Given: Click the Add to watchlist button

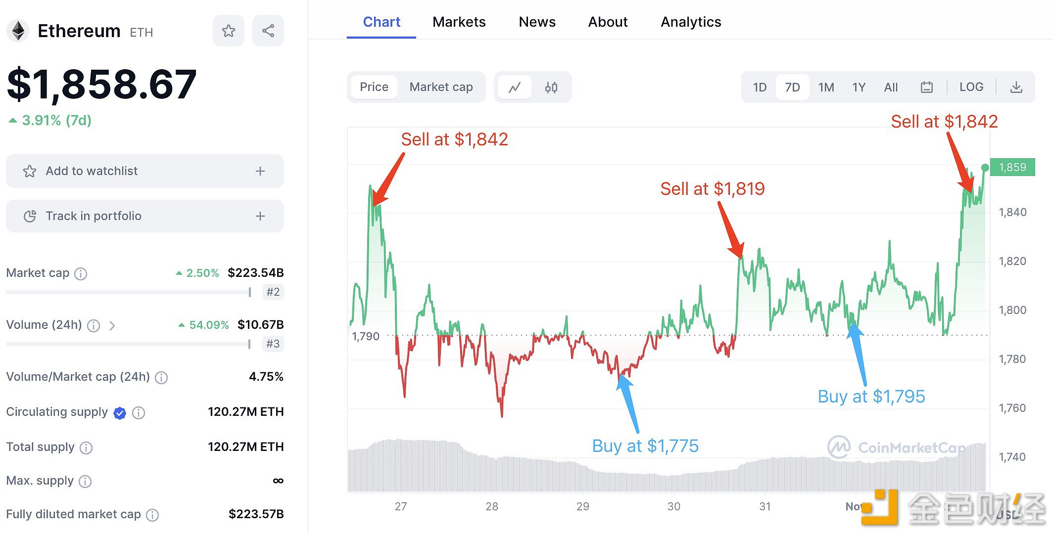Looking at the screenshot, I should pos(145,171).
